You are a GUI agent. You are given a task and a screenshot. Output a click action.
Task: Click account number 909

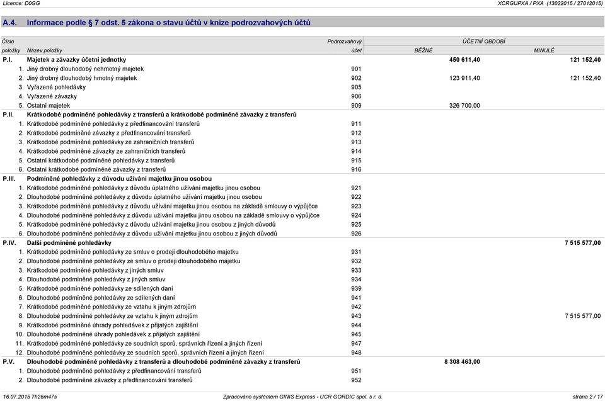[356, 106]
